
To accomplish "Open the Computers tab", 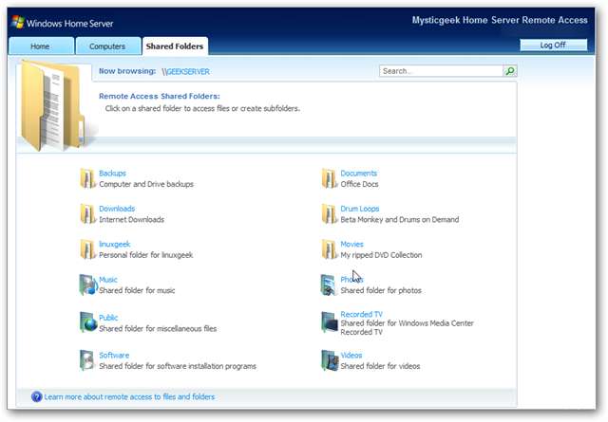I will point(106,46).
